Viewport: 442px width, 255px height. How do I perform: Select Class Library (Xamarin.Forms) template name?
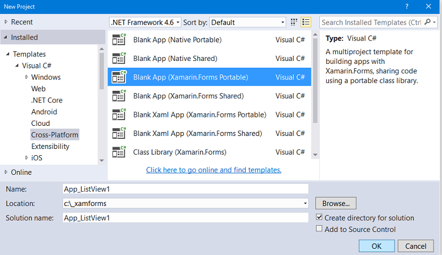point(180,152)
